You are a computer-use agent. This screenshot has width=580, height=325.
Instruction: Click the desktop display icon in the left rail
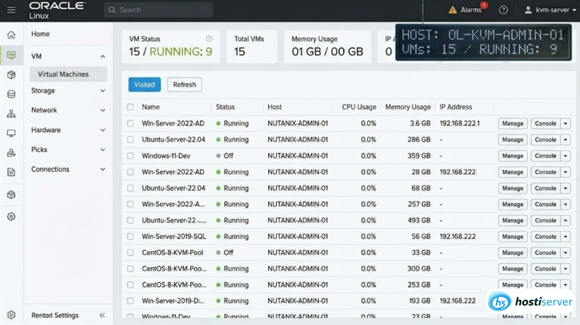(x=11, y=133)
